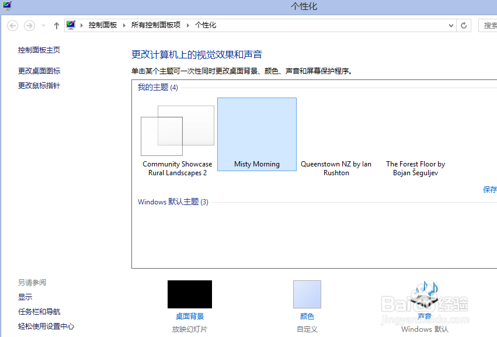Go up one folder level
The image size is (497, 337).
(57, 25)
